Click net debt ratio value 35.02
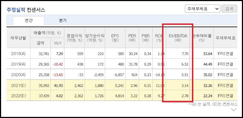243x118 pixels. pos(208,75)
